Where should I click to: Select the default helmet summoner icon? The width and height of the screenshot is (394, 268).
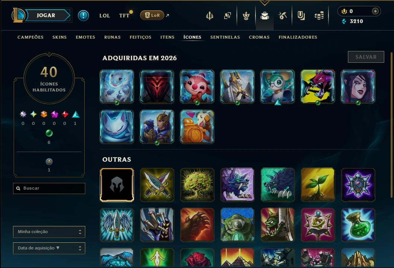[x=117, y=185]
